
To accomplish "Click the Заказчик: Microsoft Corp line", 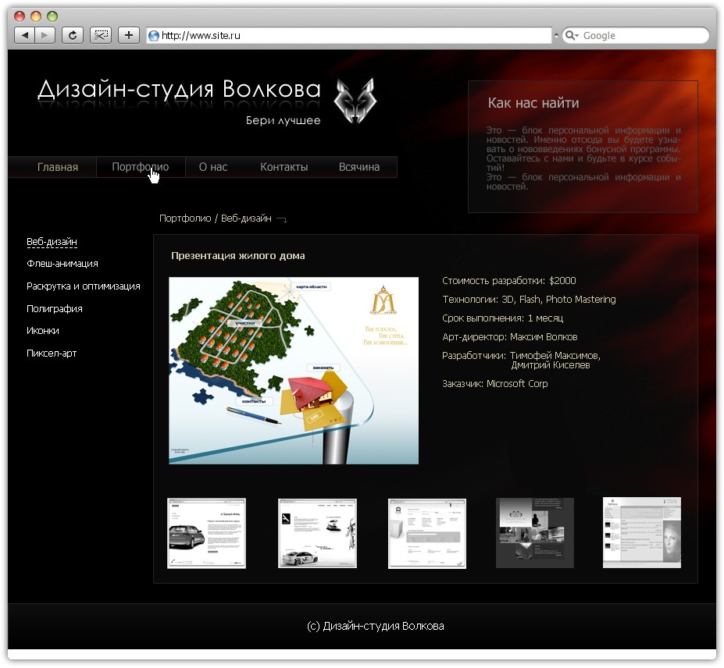I will 495,383.
